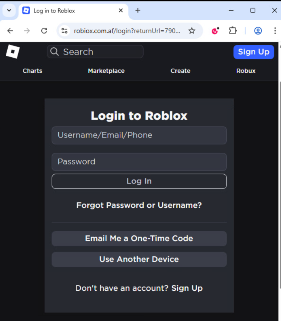Click the pink extension icon with notification dot
281x321 pixels.
pos(215,31)
